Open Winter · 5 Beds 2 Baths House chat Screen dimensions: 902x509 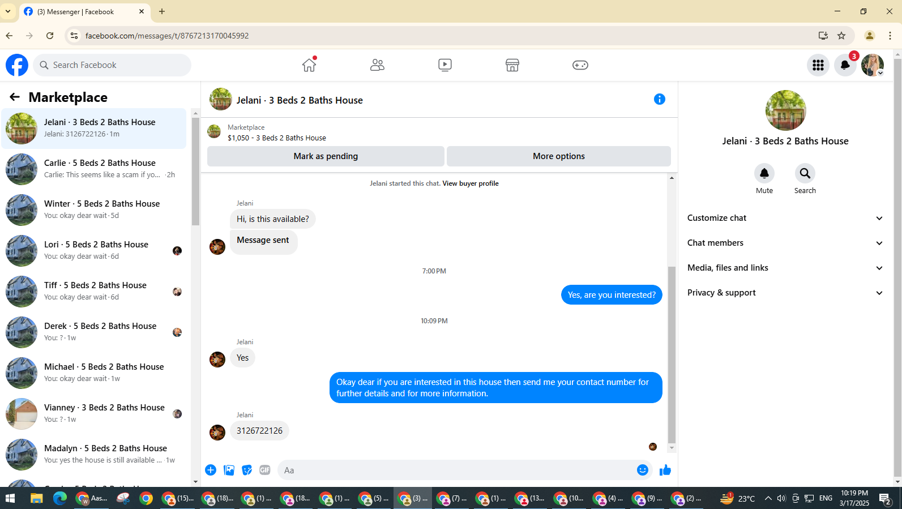click(94, 210)
